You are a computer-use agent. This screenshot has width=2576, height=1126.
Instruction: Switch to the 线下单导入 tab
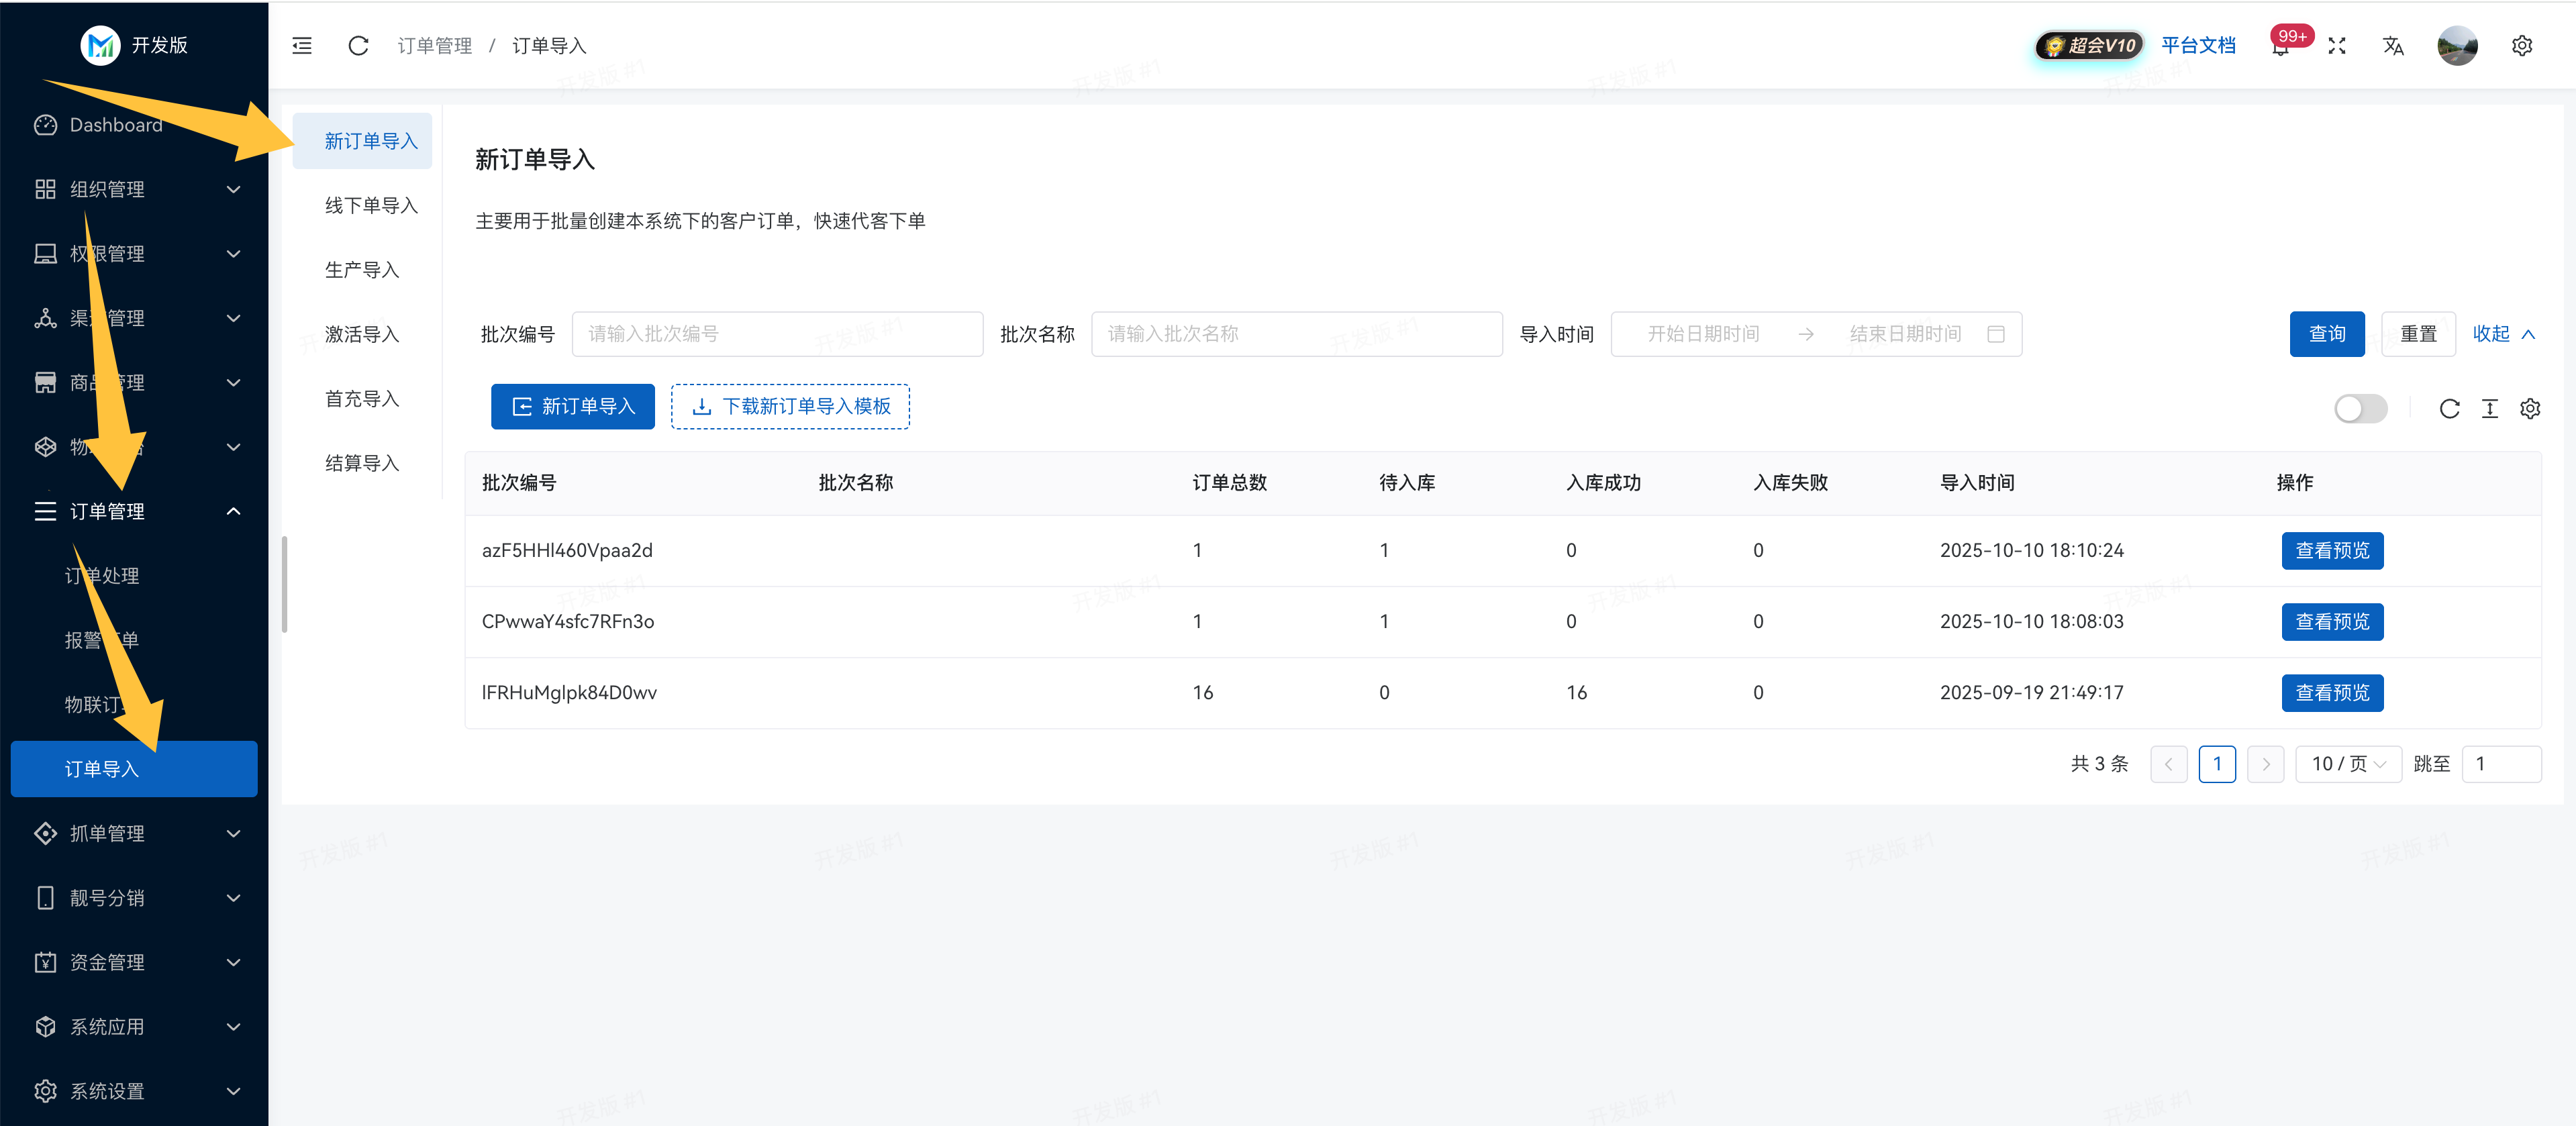pyautogui.click(x=371, y=205)
